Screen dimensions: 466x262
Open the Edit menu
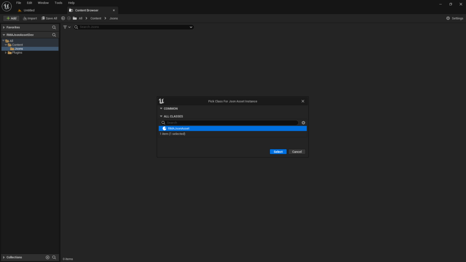29,3
